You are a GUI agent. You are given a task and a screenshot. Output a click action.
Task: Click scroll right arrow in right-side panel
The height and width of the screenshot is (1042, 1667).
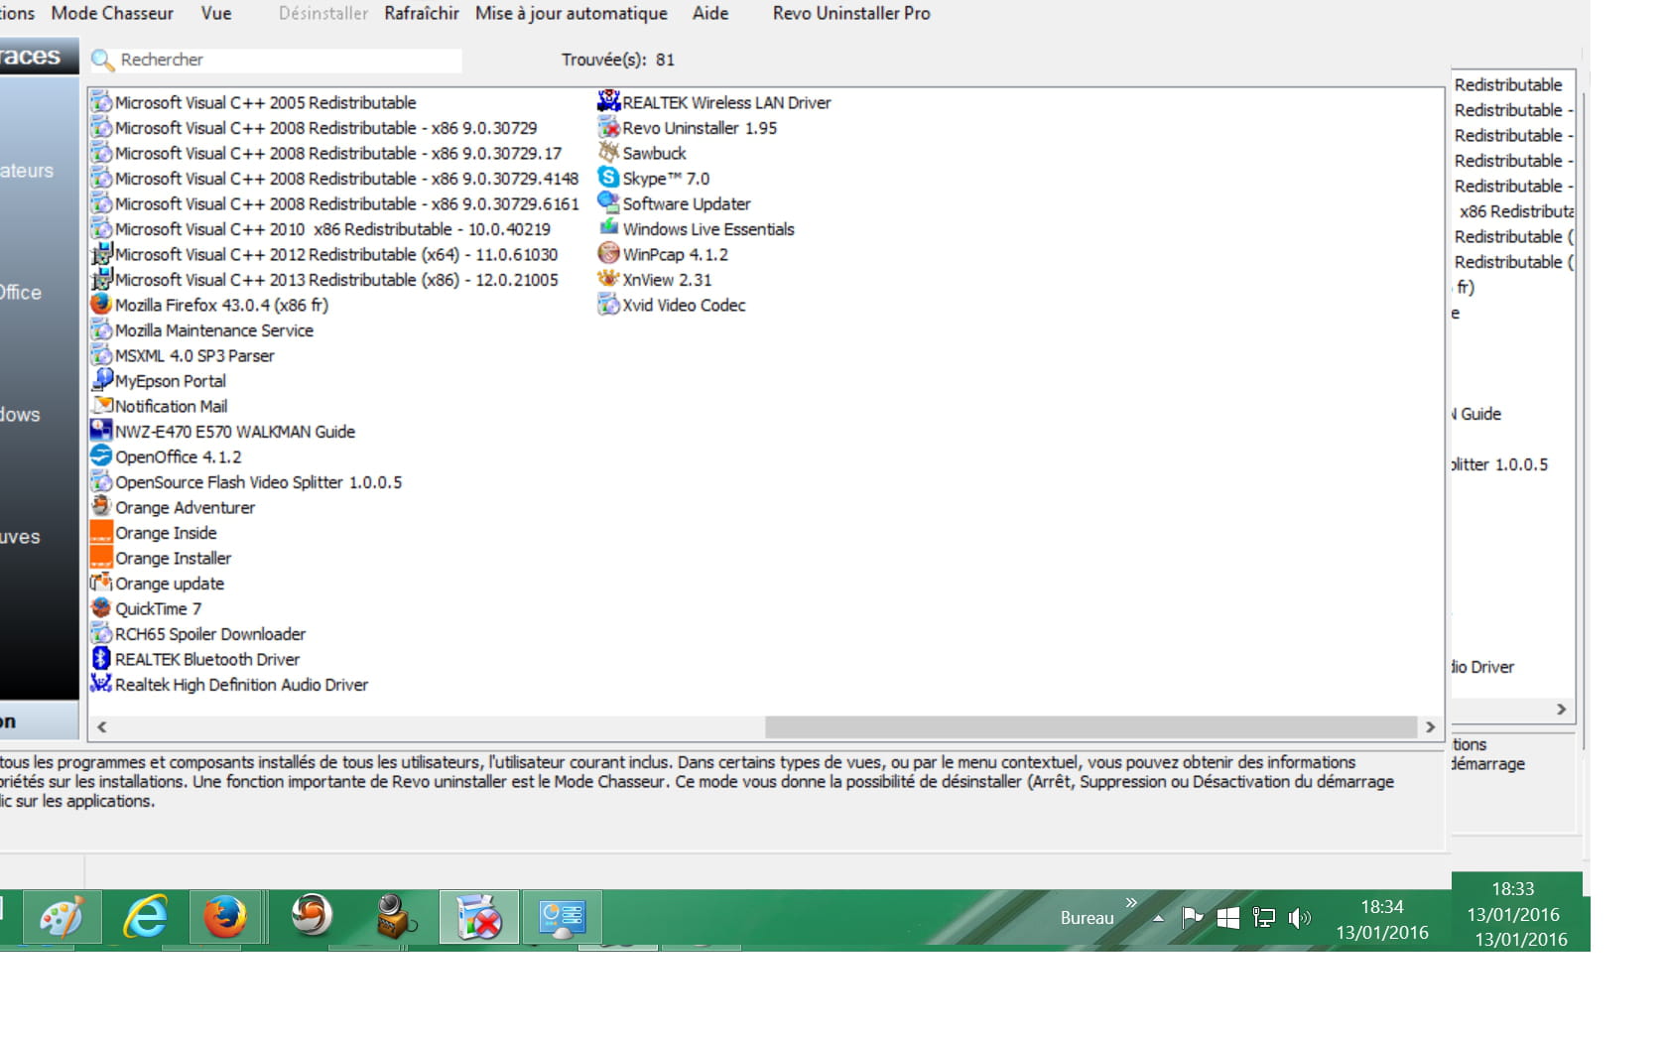coord(1562,710)
